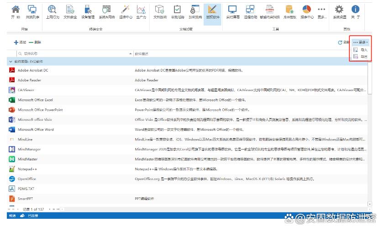Select the MindManager row
Image resolution: width=384 pixels, height=232 pixels.
pyautogui.click(x=187, y=150)
